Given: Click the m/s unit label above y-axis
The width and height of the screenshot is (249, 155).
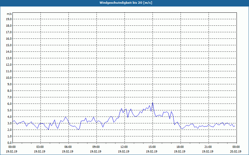Looking at the screenshot, I should click(9, 14).
